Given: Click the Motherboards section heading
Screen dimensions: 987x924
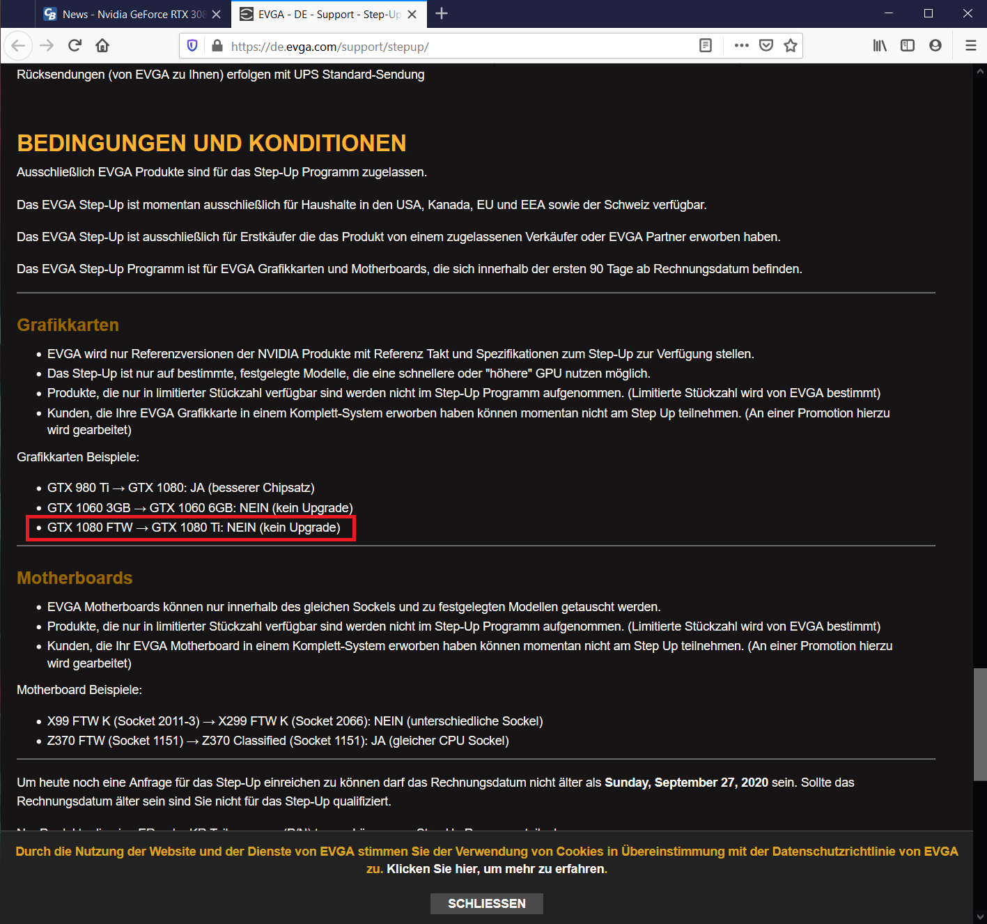Looking at the screenshot, I should [x=75, y=578].
